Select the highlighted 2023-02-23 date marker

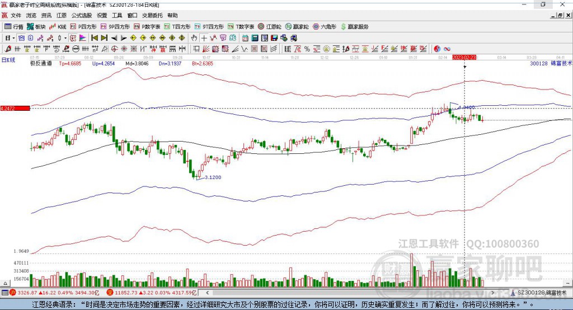tap(464, 58)
